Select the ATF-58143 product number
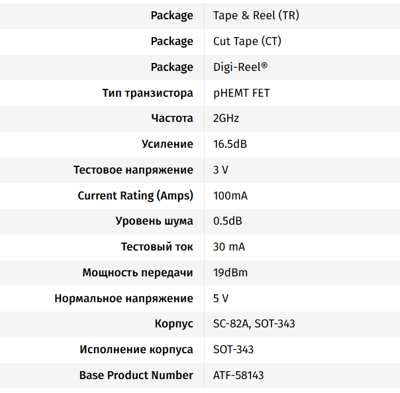Image resolution: width=400 pixels, height=393 pixels. [x=238, y=375]
